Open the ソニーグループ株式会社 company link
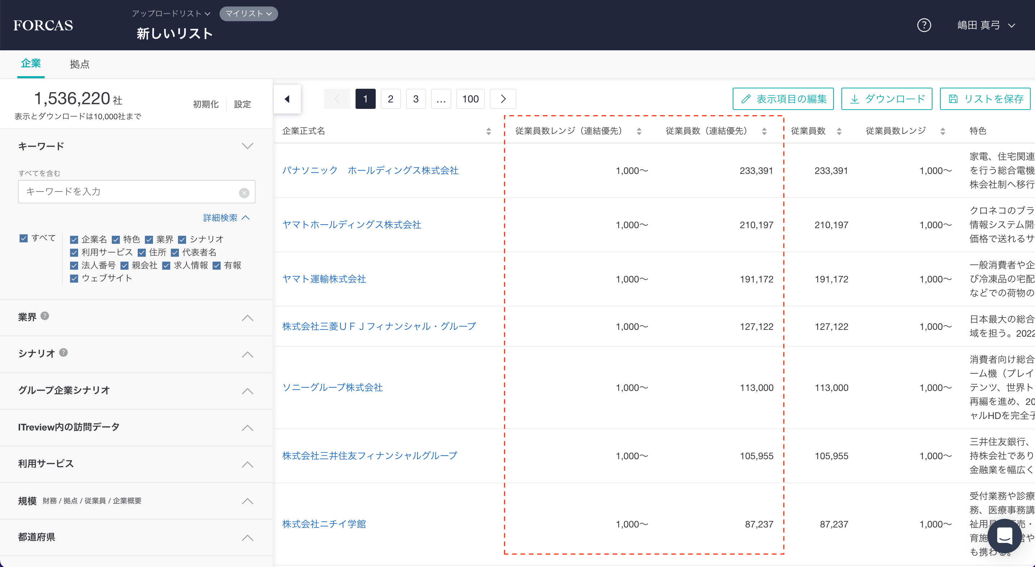The height and width of the screenshot is (567, 1035). coord(332,387)
